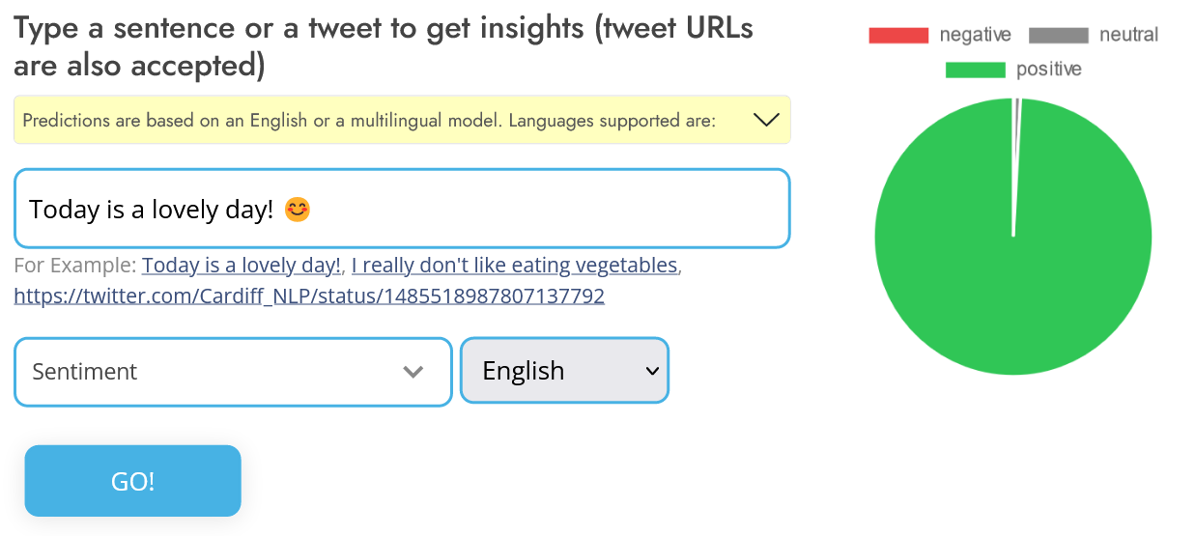Toggle the positive legend label
Image resolution: width=1196 pixels, height=536 pixels.
1048,70
